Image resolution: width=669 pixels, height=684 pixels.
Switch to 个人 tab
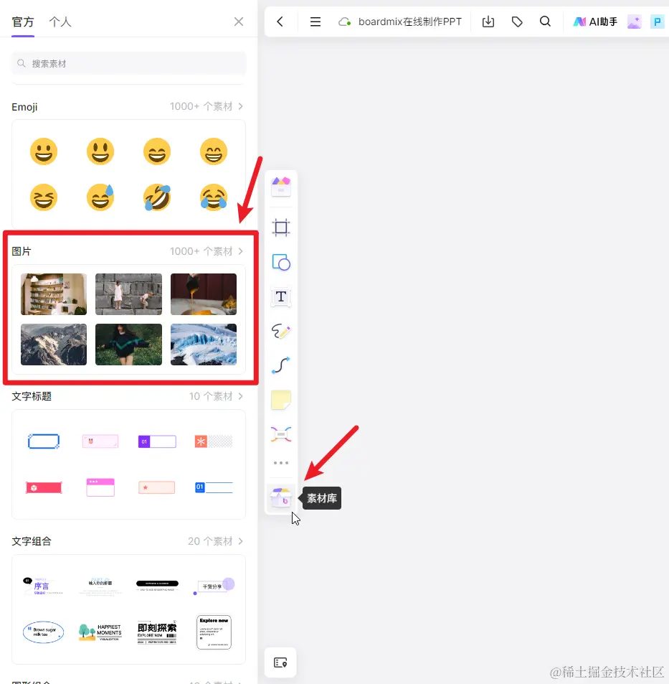[x=60, y=22]
